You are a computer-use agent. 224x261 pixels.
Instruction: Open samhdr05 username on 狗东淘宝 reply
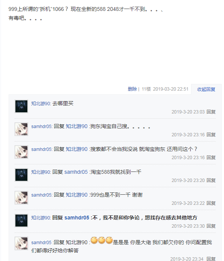click(41, 126)
